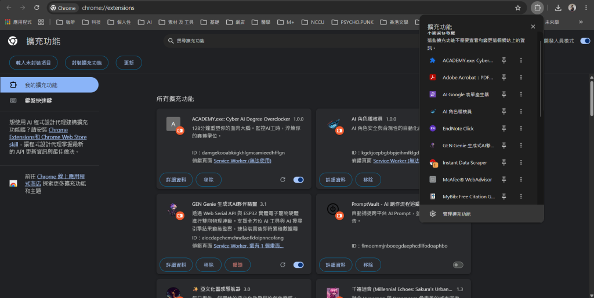Screen dimensions: 594x298
Task: Show hidden bookmarks with the chevron
Action: pyautogui.click(x=581, y=22)
